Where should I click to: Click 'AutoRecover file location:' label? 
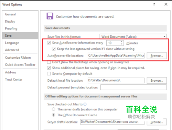pyautogui.click(x=65, y=56)
